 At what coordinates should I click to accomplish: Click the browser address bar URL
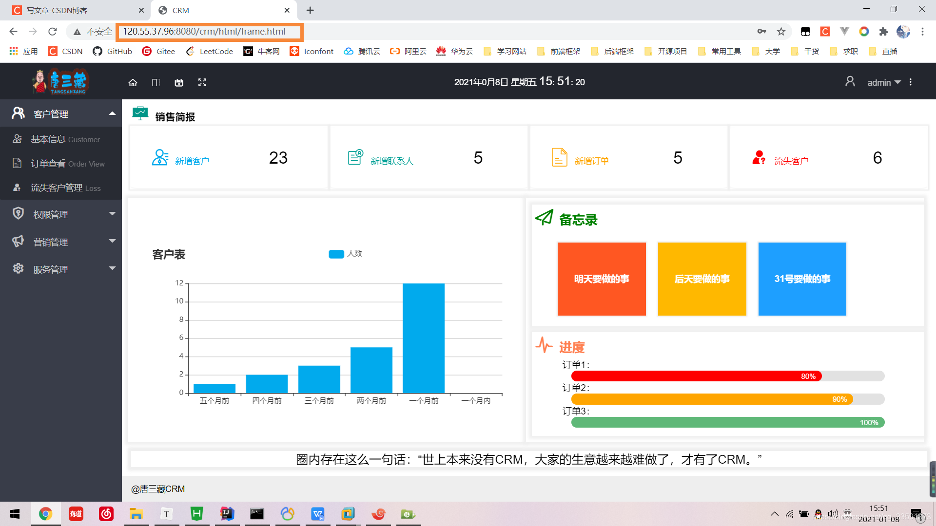click(x=204, y=32)
